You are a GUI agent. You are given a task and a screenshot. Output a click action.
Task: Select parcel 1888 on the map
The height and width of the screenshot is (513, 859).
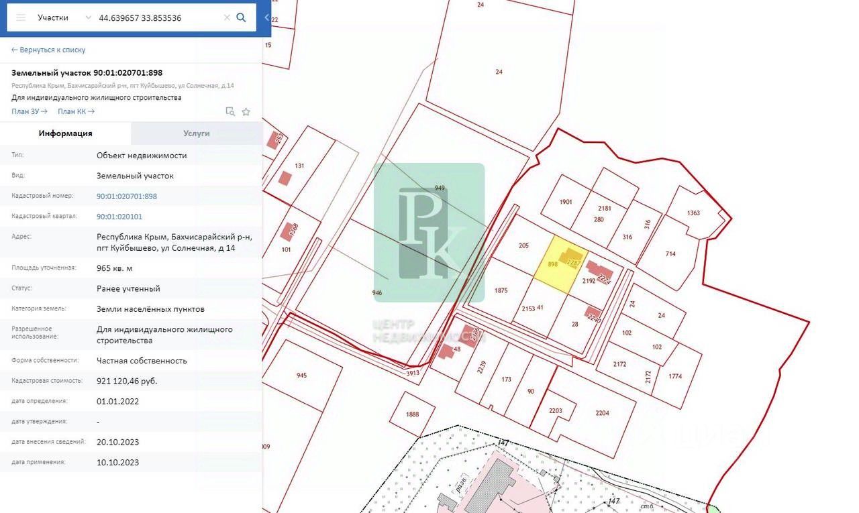[412, 414]
